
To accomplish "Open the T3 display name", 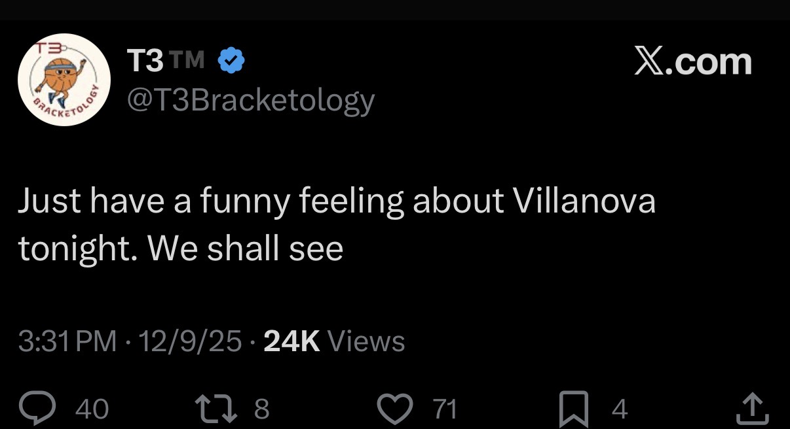I will [145, 62].
